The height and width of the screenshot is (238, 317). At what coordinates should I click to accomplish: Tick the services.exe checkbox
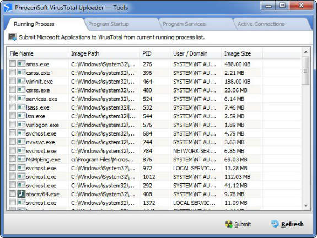coord(12,99)
